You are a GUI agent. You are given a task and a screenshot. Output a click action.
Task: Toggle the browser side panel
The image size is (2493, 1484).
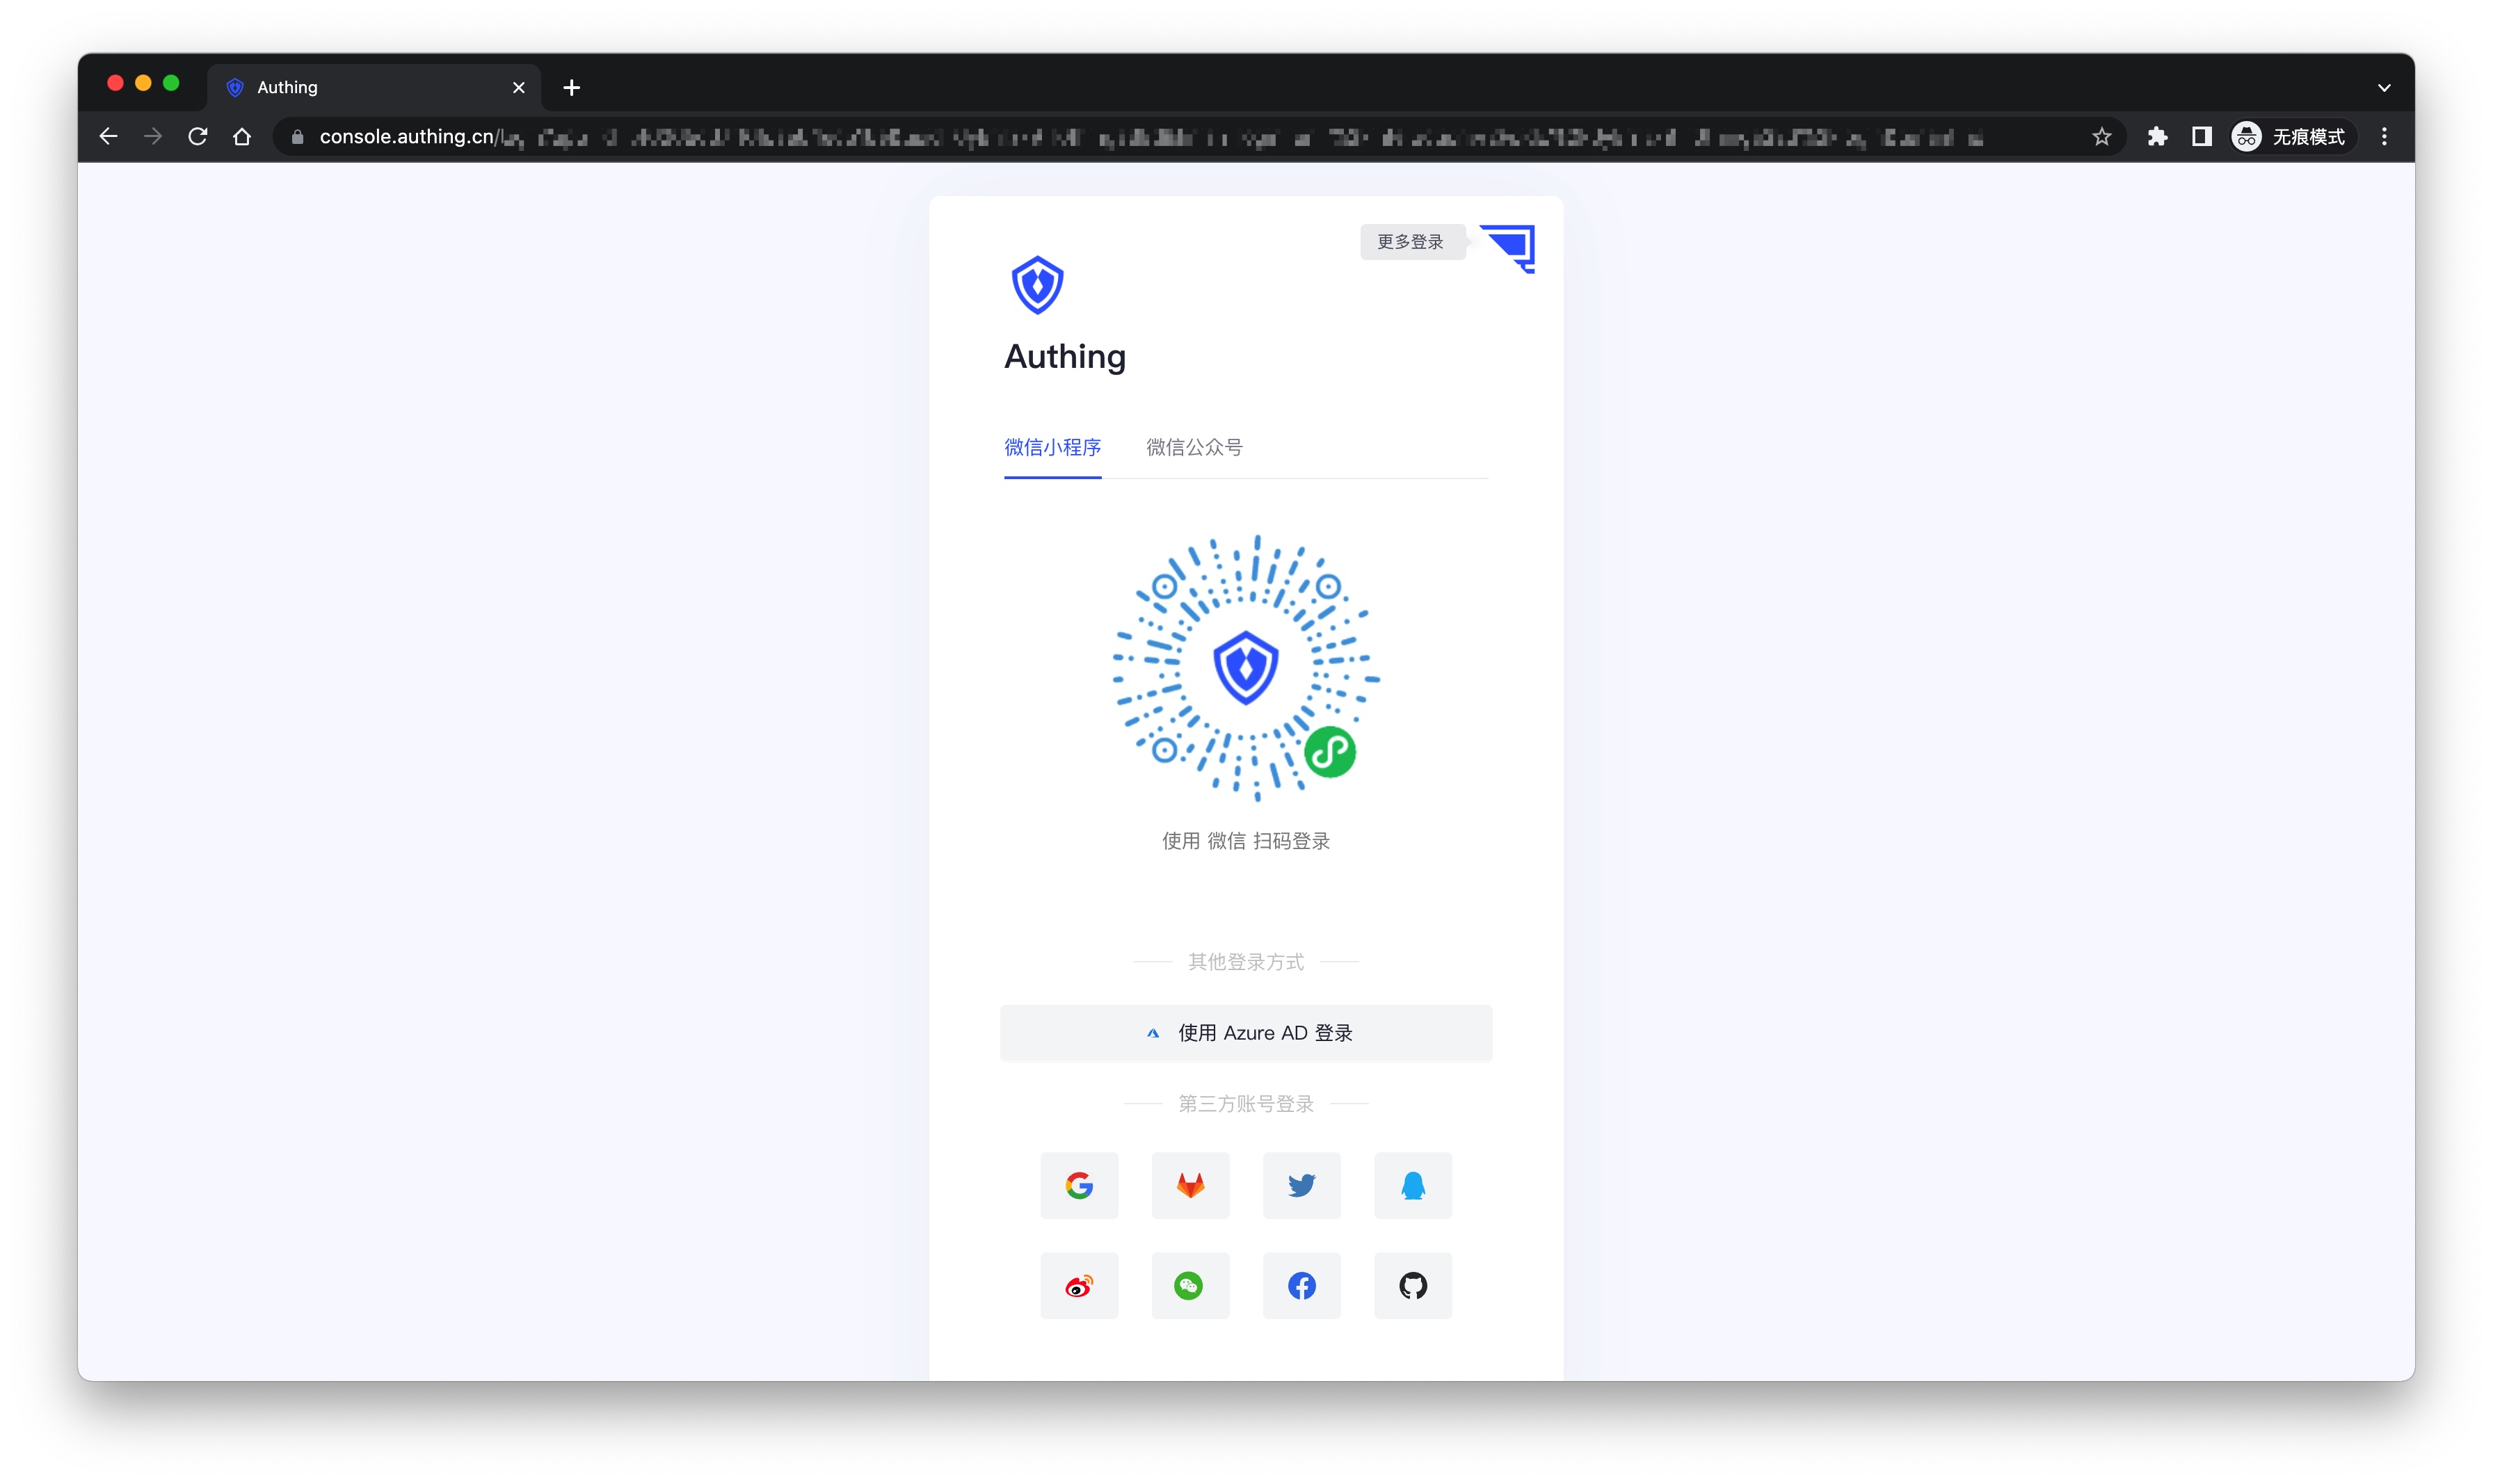(2201, 137)
